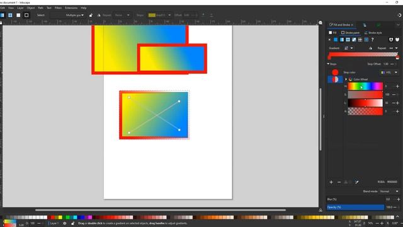The height and width of the screenshot is (227, 403).
Task: Select Linear gradient paint icon
Action: pyautogui.click(x=342, y=40)
